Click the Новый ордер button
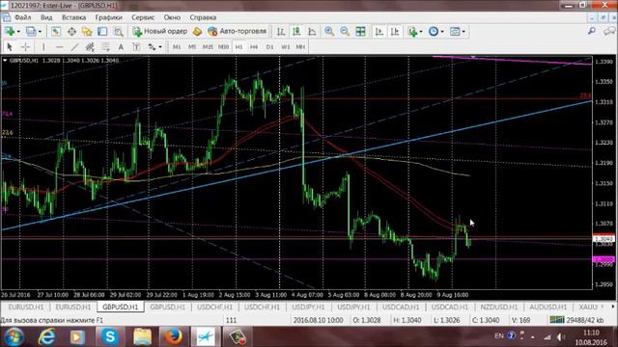The image size is (618, 347). 160,32
